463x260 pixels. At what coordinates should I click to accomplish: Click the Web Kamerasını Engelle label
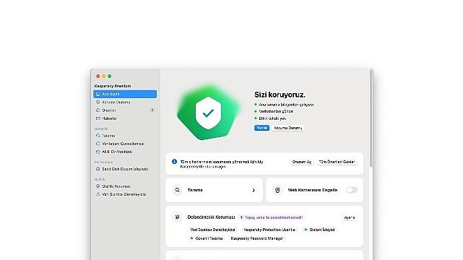(x=313, y=190)
